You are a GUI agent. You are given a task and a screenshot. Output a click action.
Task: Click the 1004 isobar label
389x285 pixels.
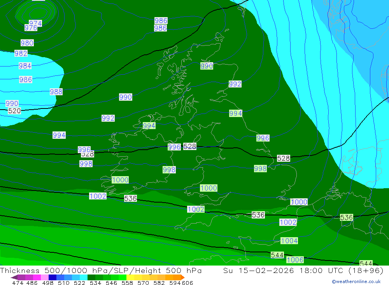[x=289, y=241]
